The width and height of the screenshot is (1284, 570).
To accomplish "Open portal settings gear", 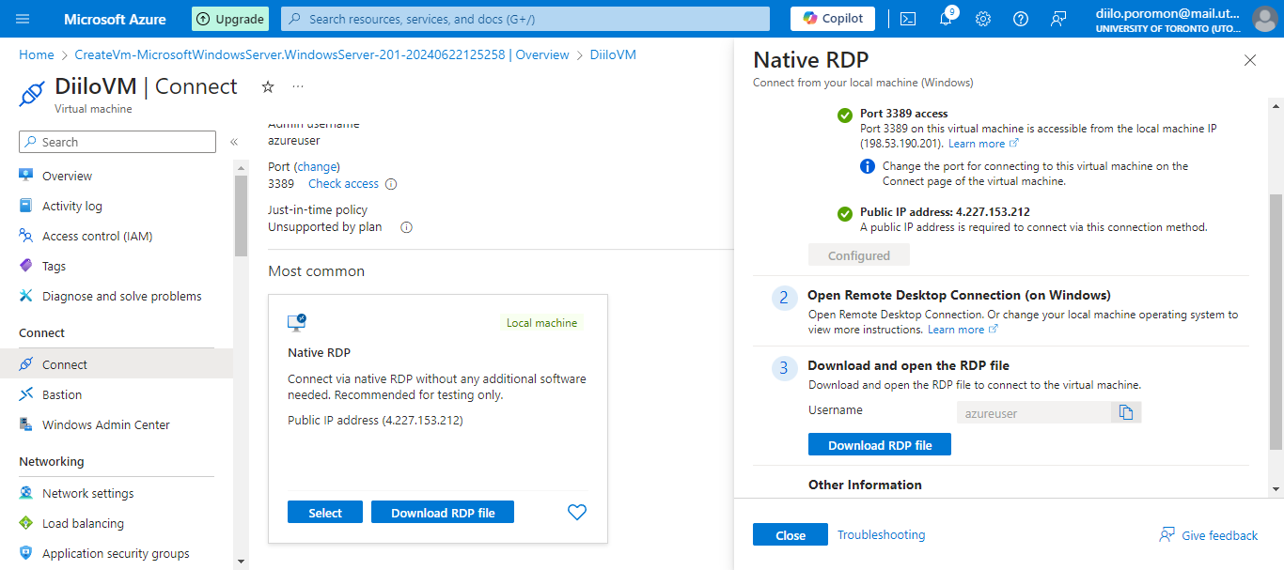I will tap(983, 19).
